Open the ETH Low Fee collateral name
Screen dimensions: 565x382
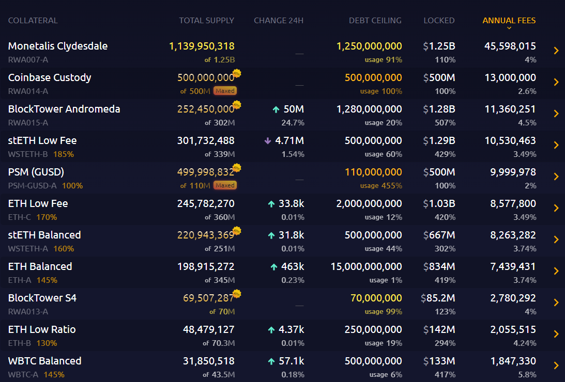coord(38,203)
